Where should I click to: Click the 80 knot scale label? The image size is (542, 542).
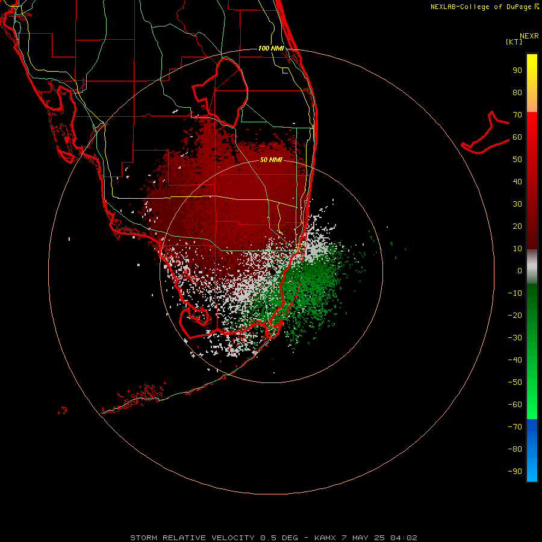click(x=517, y=93)
